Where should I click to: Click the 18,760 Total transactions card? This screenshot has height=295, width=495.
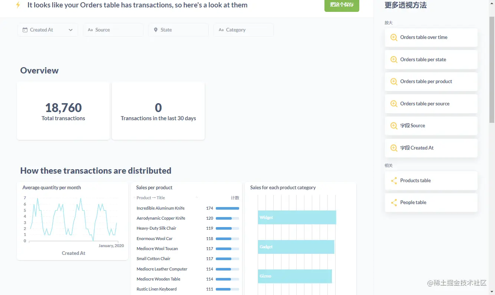coord(63,111)
